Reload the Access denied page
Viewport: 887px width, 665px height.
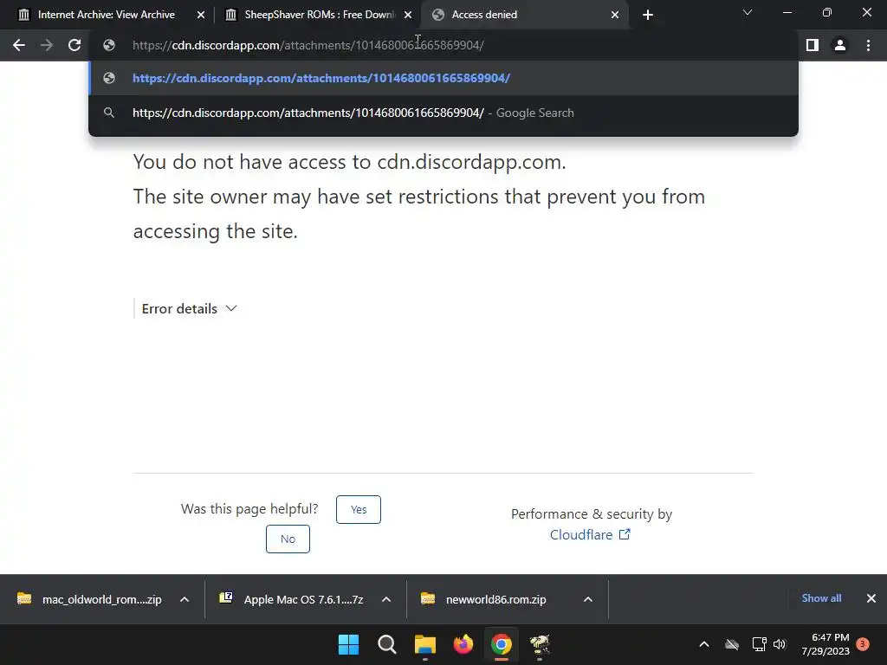[74, 45]
